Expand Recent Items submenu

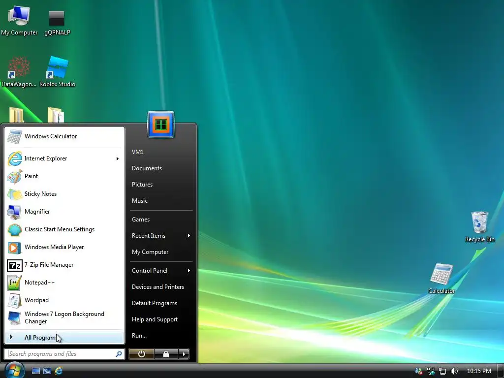tap(161, 236)
